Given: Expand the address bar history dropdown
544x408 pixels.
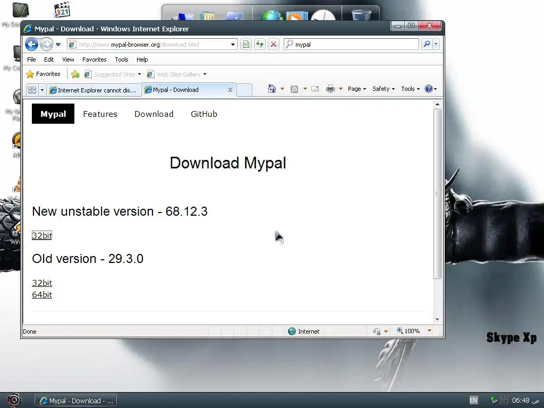Looking at the screenshot, I should pyautogui.click(x=233, y=45).
